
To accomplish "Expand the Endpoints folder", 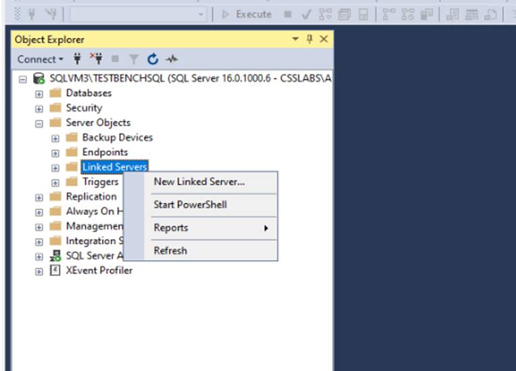I will point(55,153).
